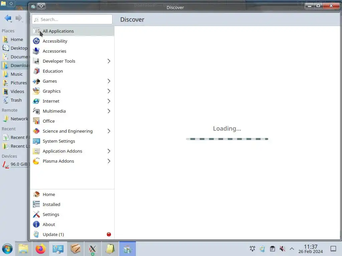Open the start menu button

7,249
